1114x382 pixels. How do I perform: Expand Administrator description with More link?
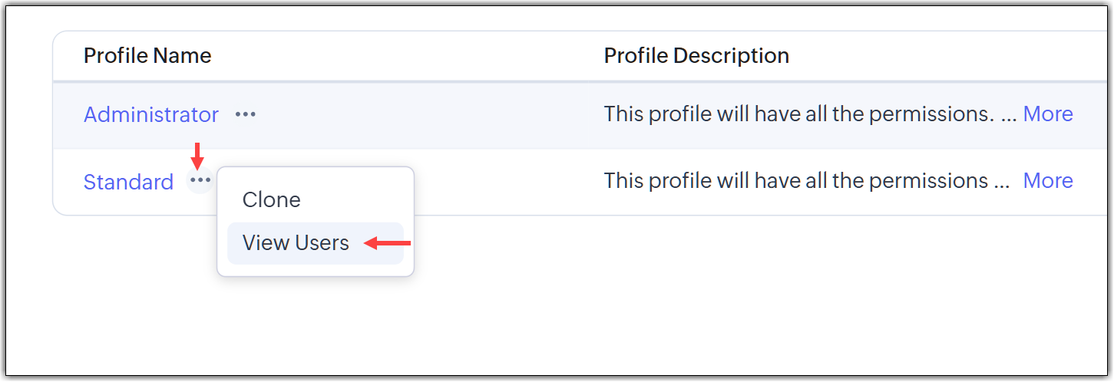pos(1048,114)
